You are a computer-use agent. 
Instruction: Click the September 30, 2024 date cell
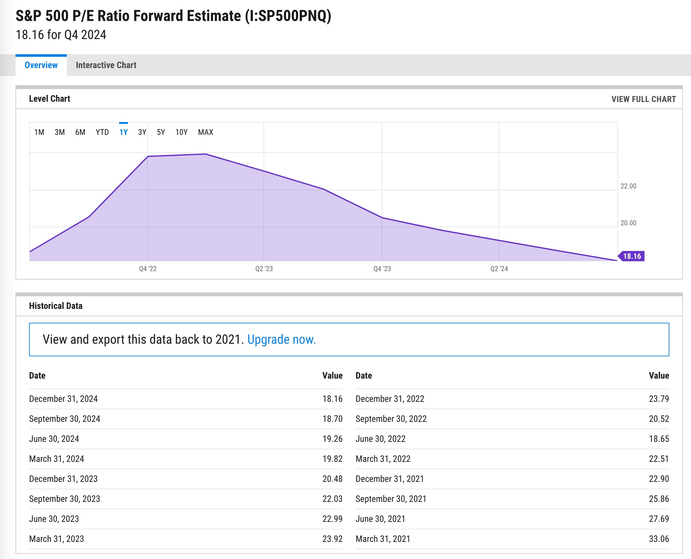tap(65, 419)
